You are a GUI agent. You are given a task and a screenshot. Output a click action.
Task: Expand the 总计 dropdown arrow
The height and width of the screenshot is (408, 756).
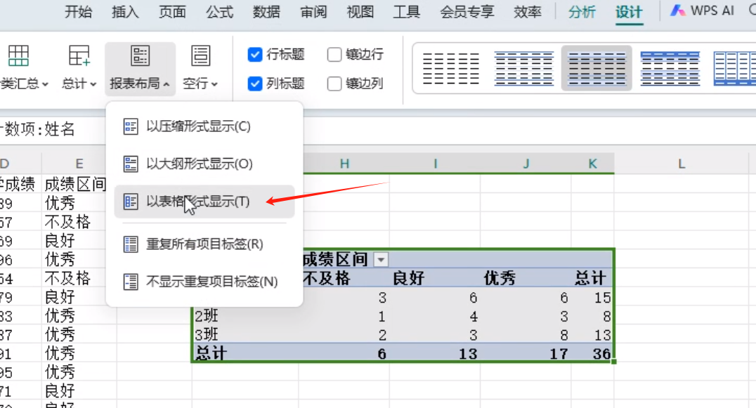93,84
